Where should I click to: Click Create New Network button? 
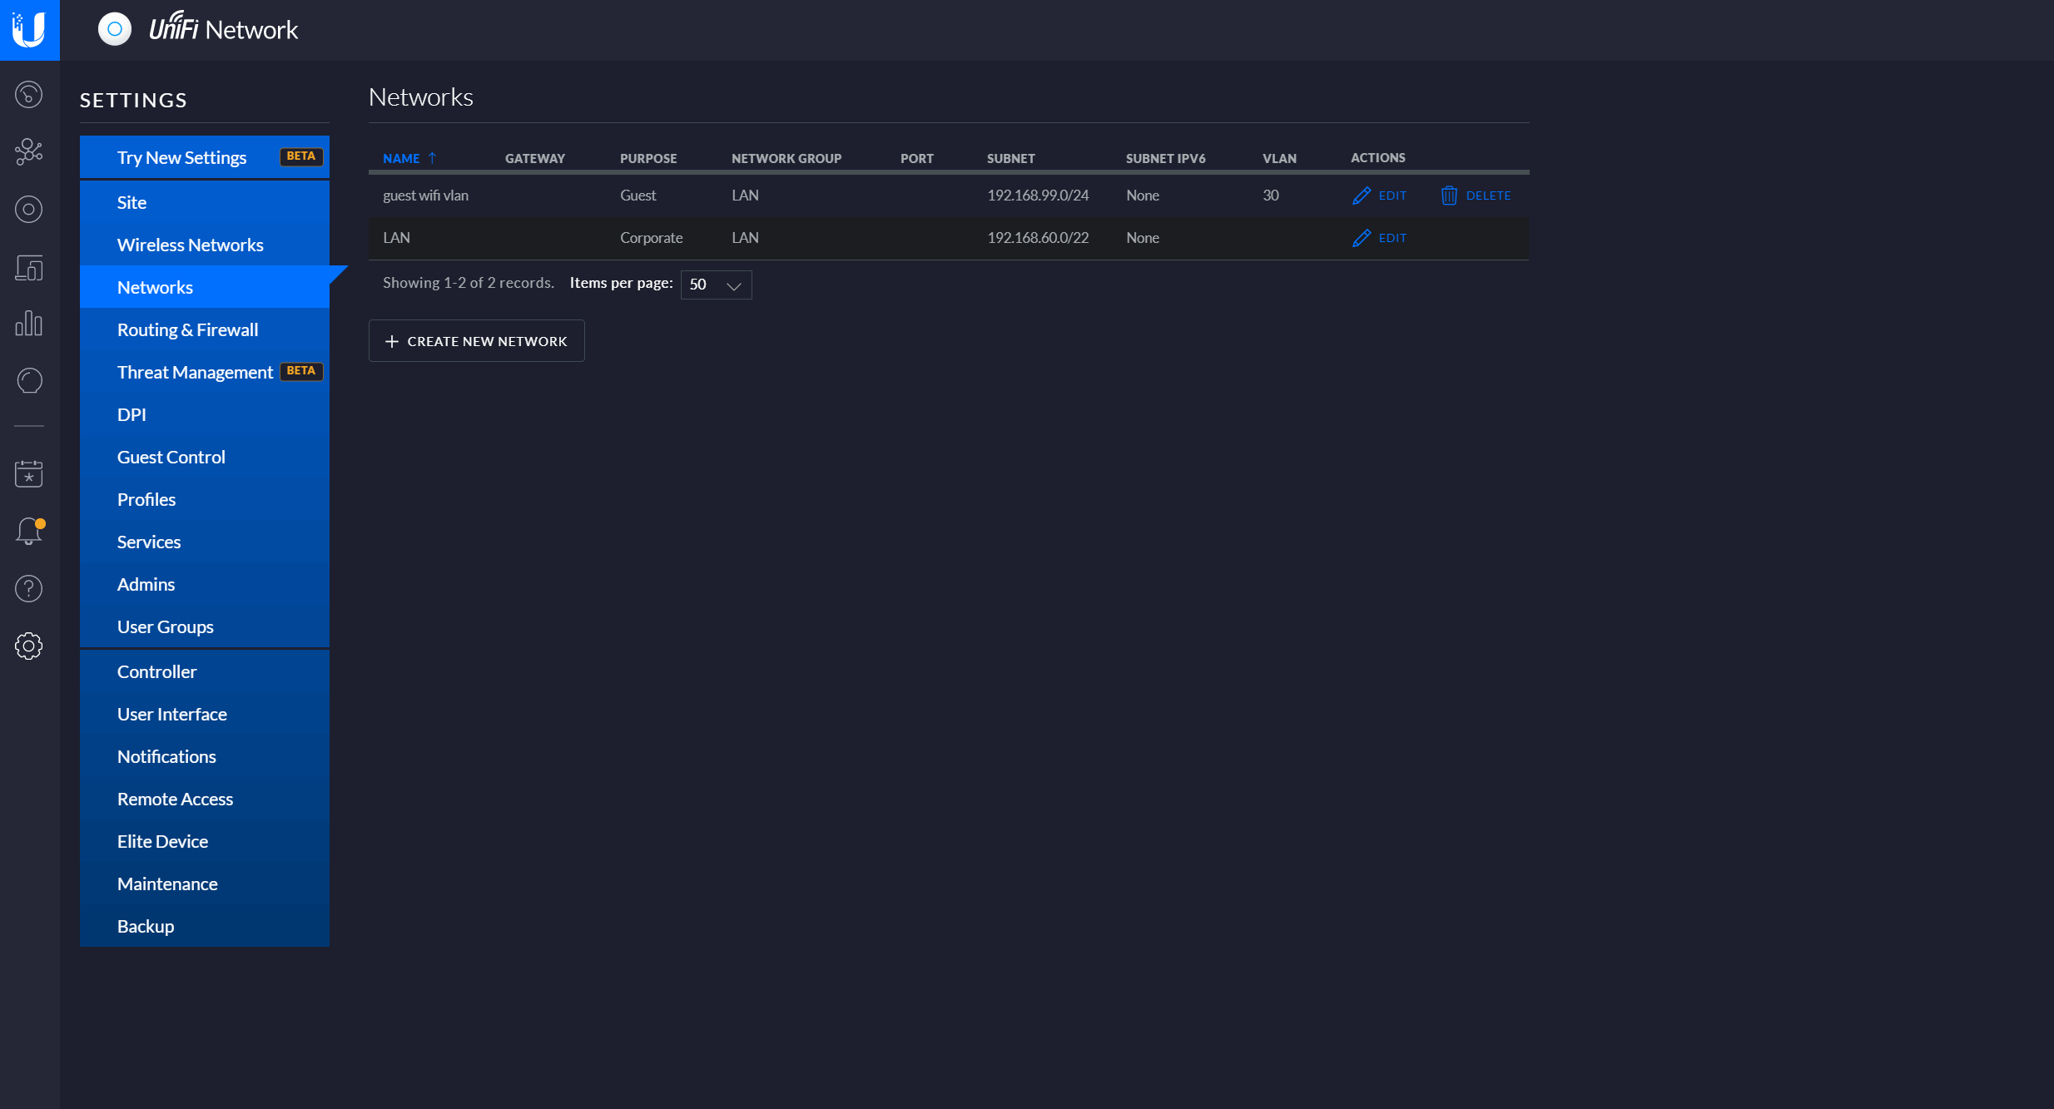click(x=476, y=341)
